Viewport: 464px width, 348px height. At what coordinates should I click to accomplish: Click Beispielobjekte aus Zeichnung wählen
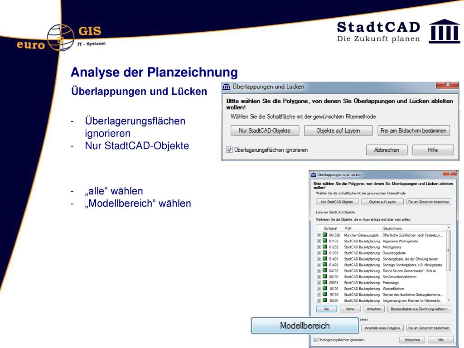point(419,309)
